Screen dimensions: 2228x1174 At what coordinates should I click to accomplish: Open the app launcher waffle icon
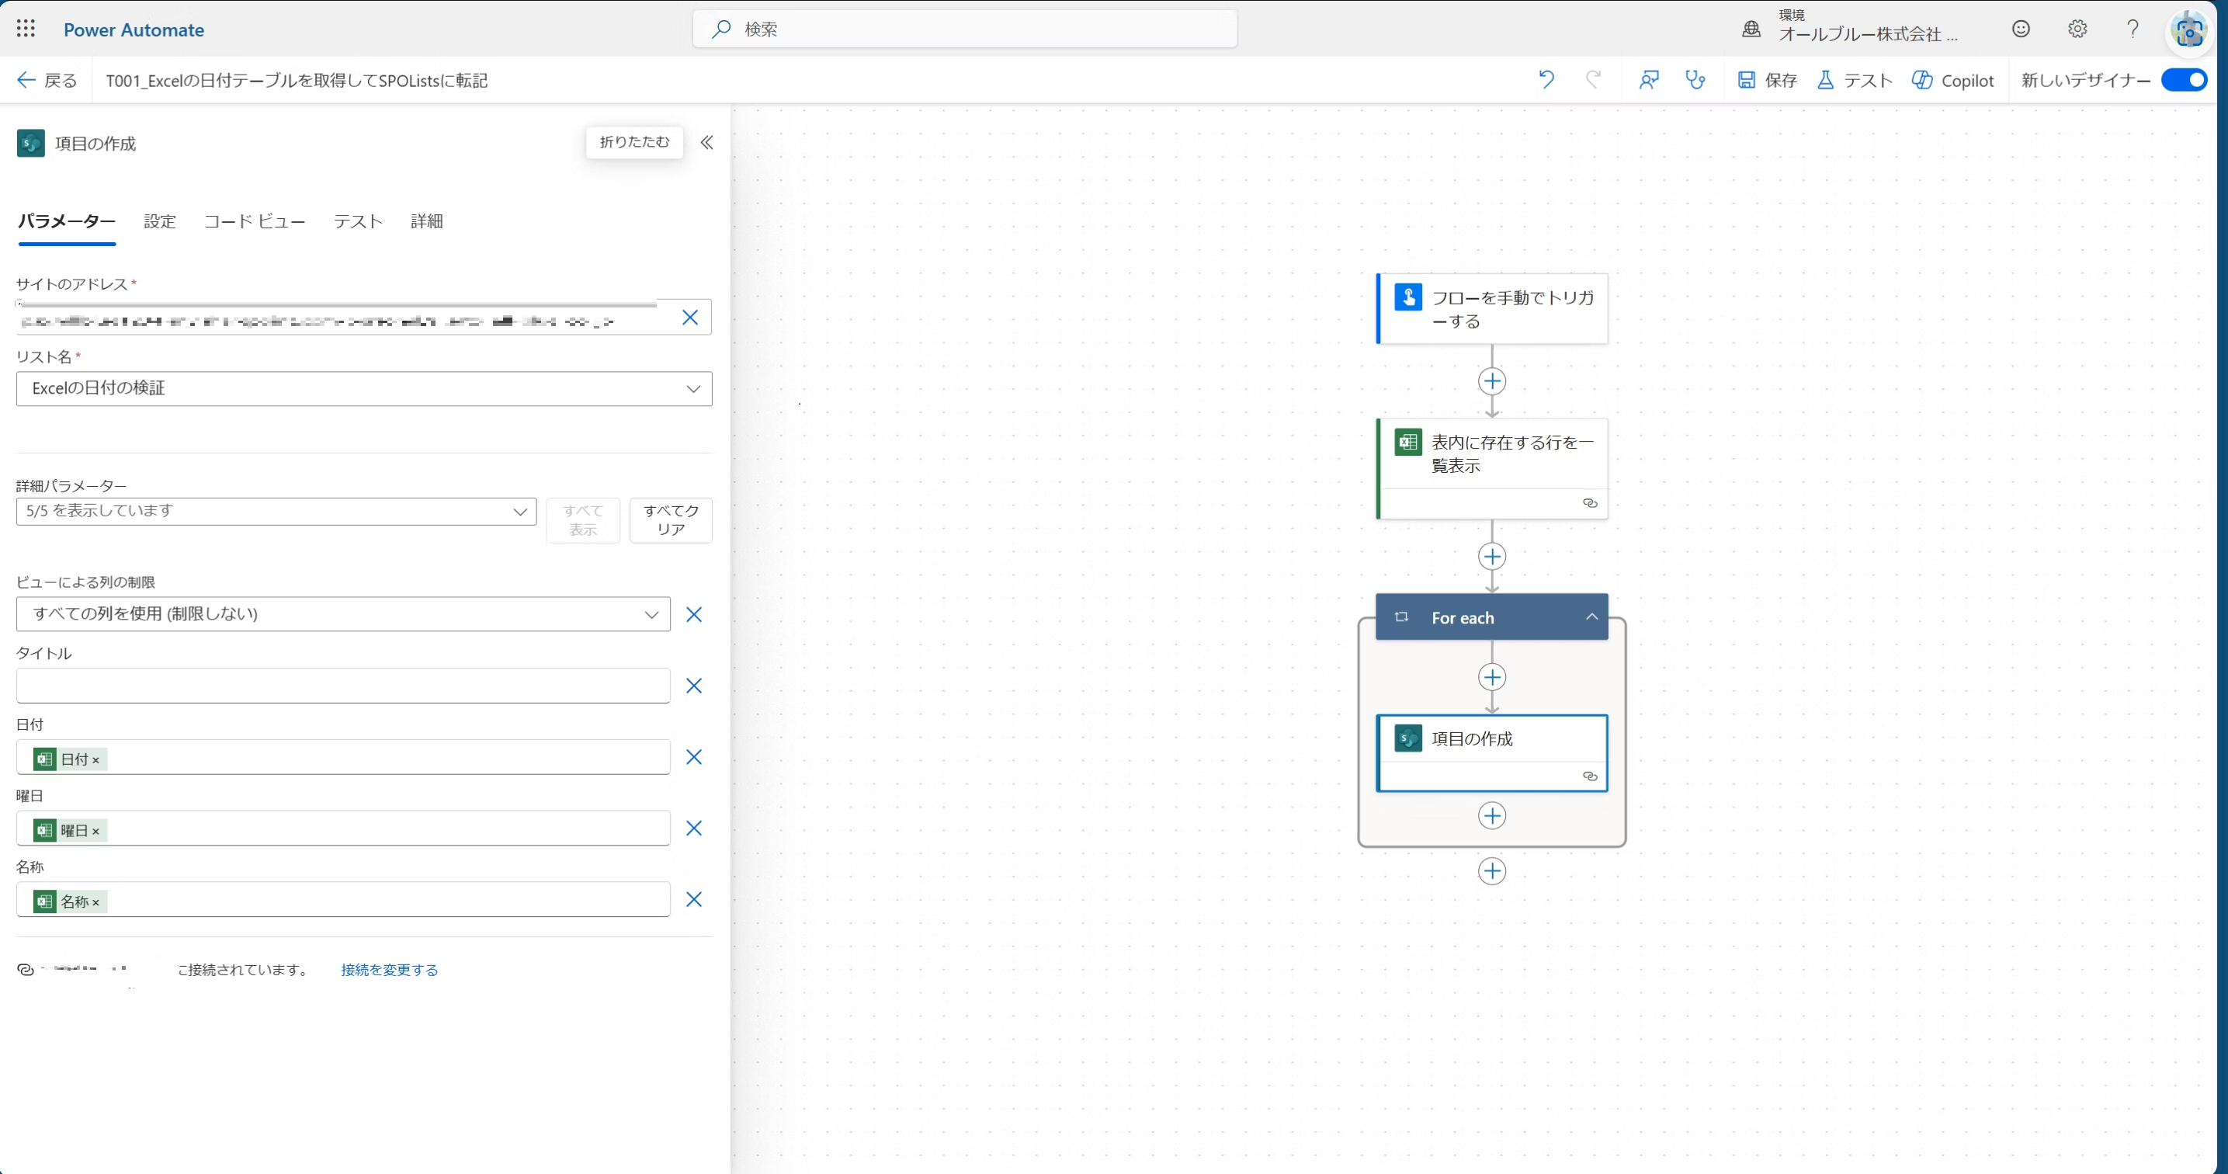(26, 30)
